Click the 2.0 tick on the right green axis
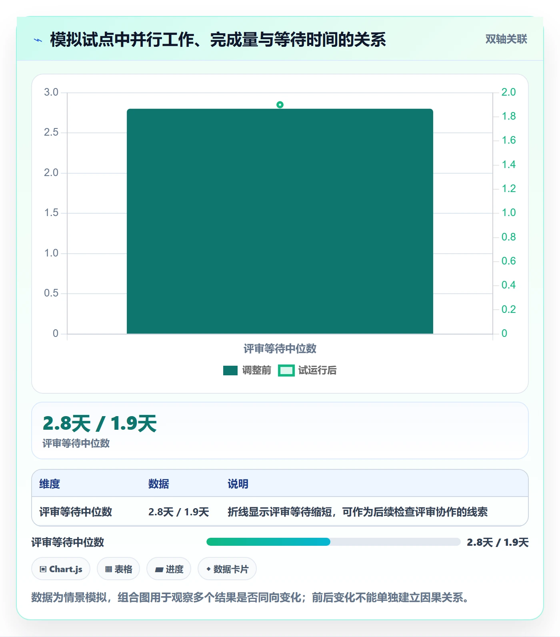 pos(508,92)
